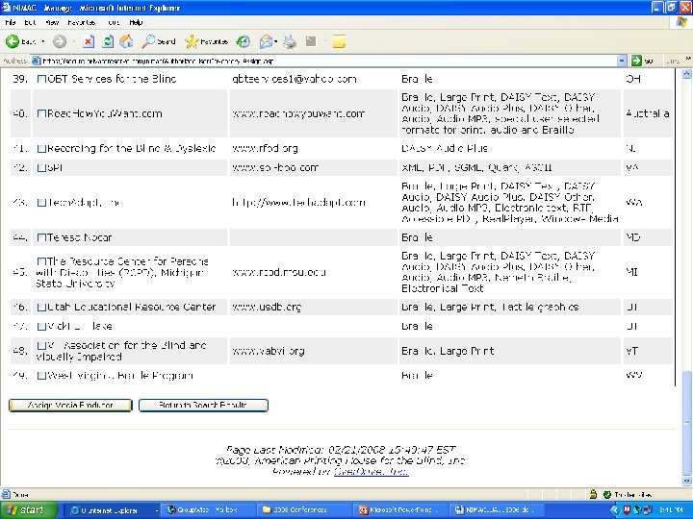This screenshot has height=519, width=693.
Task: Click the address bar URL field
Action: [325, 61]
